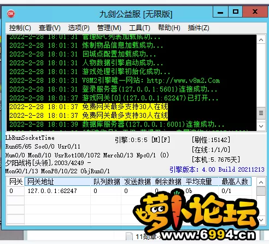Open the 控制(C) menu
The width and height of the screenshot is (269, 244).
tap(20, 28)
